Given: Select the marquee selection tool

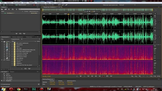Looking at the screenshot, I should 56,5.
